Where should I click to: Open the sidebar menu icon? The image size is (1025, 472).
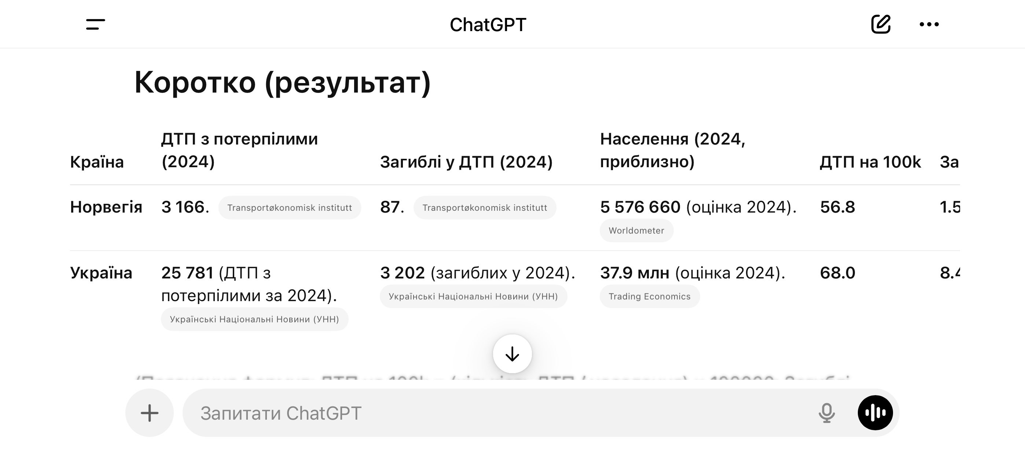click(95, 24)
